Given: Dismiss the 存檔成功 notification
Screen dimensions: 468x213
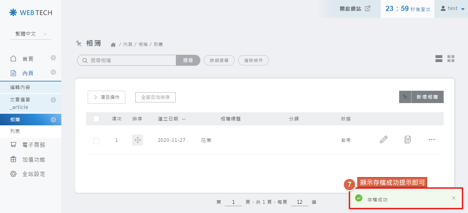Looking at the screenshot, I should tap(454, 198).
